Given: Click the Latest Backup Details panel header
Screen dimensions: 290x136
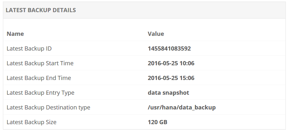Looking at the screenshot, I should click(41, 10).
